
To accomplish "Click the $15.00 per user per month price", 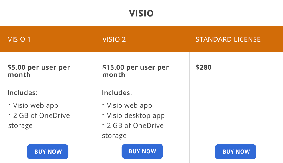I will tap(135, 71).
